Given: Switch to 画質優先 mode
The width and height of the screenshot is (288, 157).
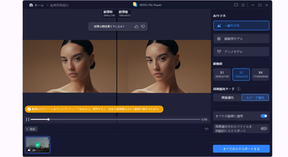Looking at the screenshot, I should [x=227, y=97].
